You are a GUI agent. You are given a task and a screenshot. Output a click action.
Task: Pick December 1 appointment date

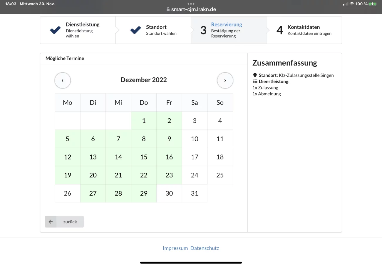(x=144, y=121)
